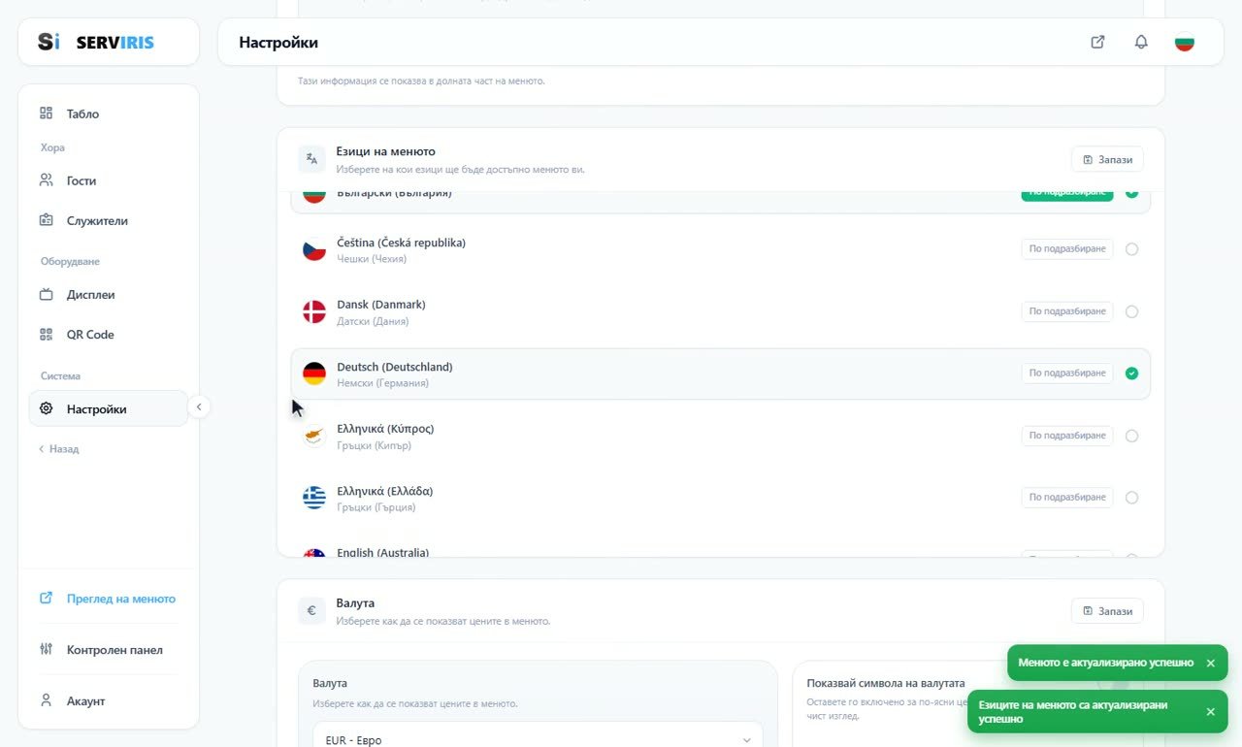
Task: Click the Dansk (Danmark) language name
Action: (381, 305)
